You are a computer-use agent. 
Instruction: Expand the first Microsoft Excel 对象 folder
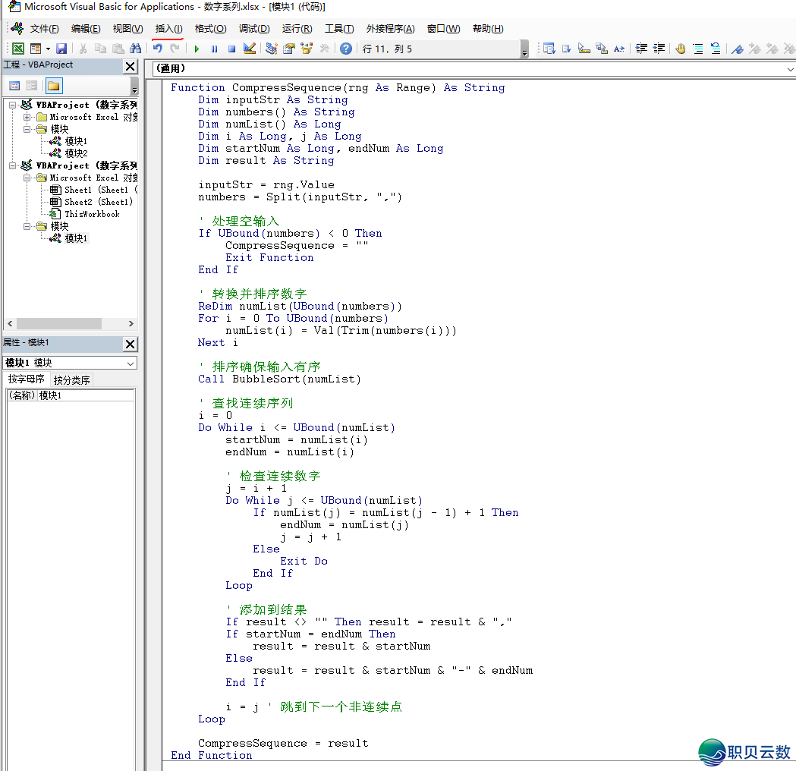27,118
